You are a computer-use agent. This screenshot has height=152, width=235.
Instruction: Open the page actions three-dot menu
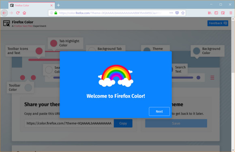tap(171, 13)
